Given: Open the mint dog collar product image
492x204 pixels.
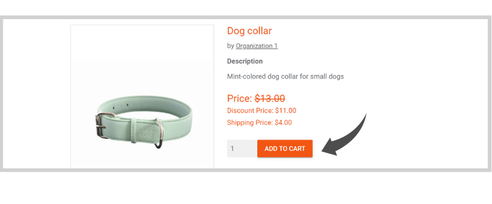Looking at the screenshot, I should coord(142,97).
